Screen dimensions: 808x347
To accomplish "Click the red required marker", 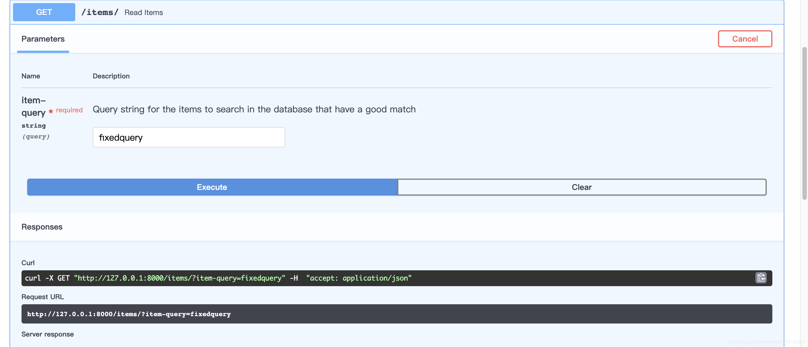I will pyautogui.click(x=66, y=110).
